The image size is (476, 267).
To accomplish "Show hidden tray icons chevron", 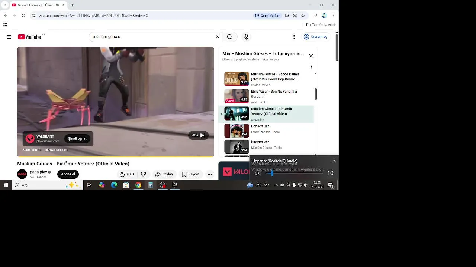I will tap(276, 185).
